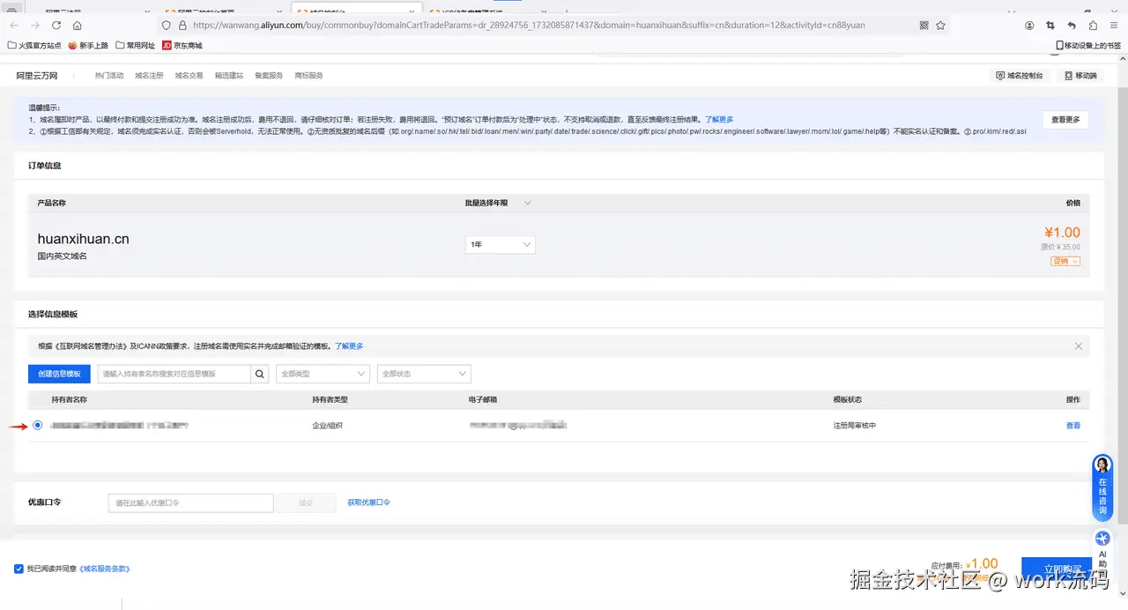Screen dimensions: 1128x610
Task: Open the 常用网址 bookmark folder
Action: tap(135, 45)
